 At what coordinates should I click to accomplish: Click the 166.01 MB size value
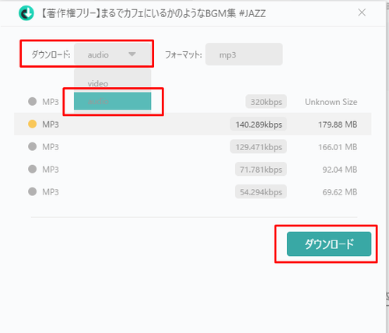click(338, 147)
